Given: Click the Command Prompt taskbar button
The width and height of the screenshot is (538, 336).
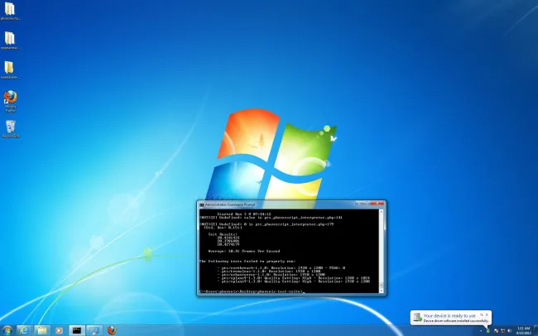Looking at the screenshot, I should pos(77,330).
